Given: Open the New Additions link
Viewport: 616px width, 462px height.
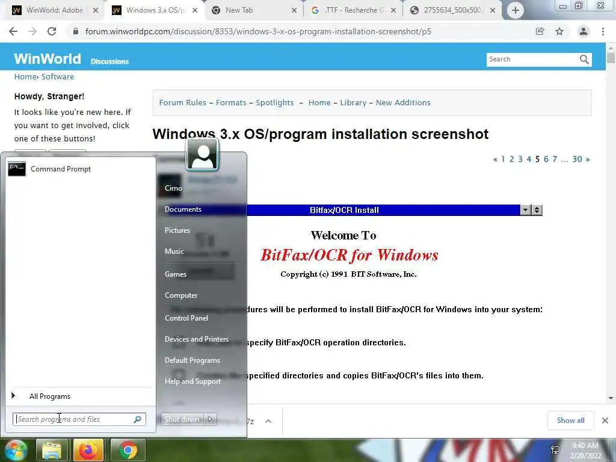Looking at the screenshot, I should (x=403, y=102).
